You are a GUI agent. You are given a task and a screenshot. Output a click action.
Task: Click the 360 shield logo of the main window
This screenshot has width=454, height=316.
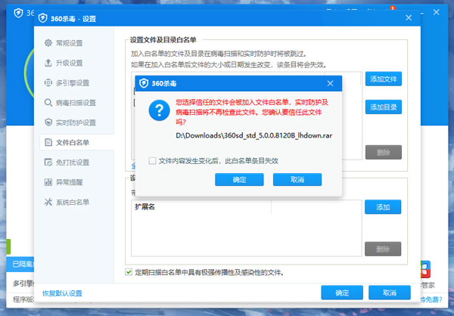coord(18,13)
